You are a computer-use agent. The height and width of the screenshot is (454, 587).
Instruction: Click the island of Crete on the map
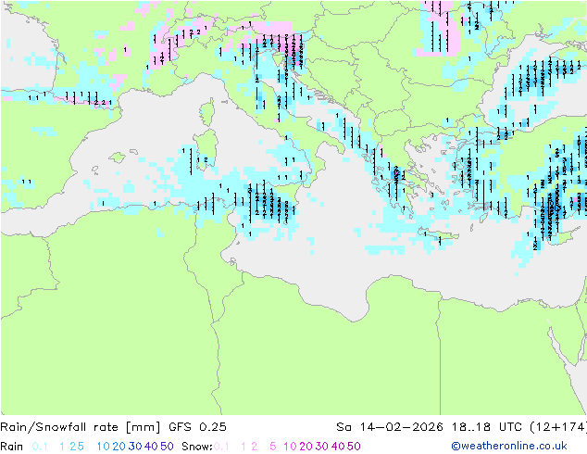[x=437, y=234]
